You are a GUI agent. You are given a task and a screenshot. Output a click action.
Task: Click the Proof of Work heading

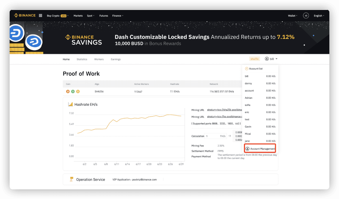(81, 74)
